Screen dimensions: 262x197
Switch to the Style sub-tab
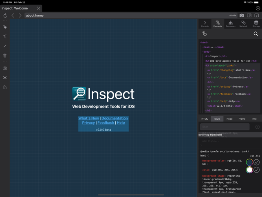pos(217,119)
